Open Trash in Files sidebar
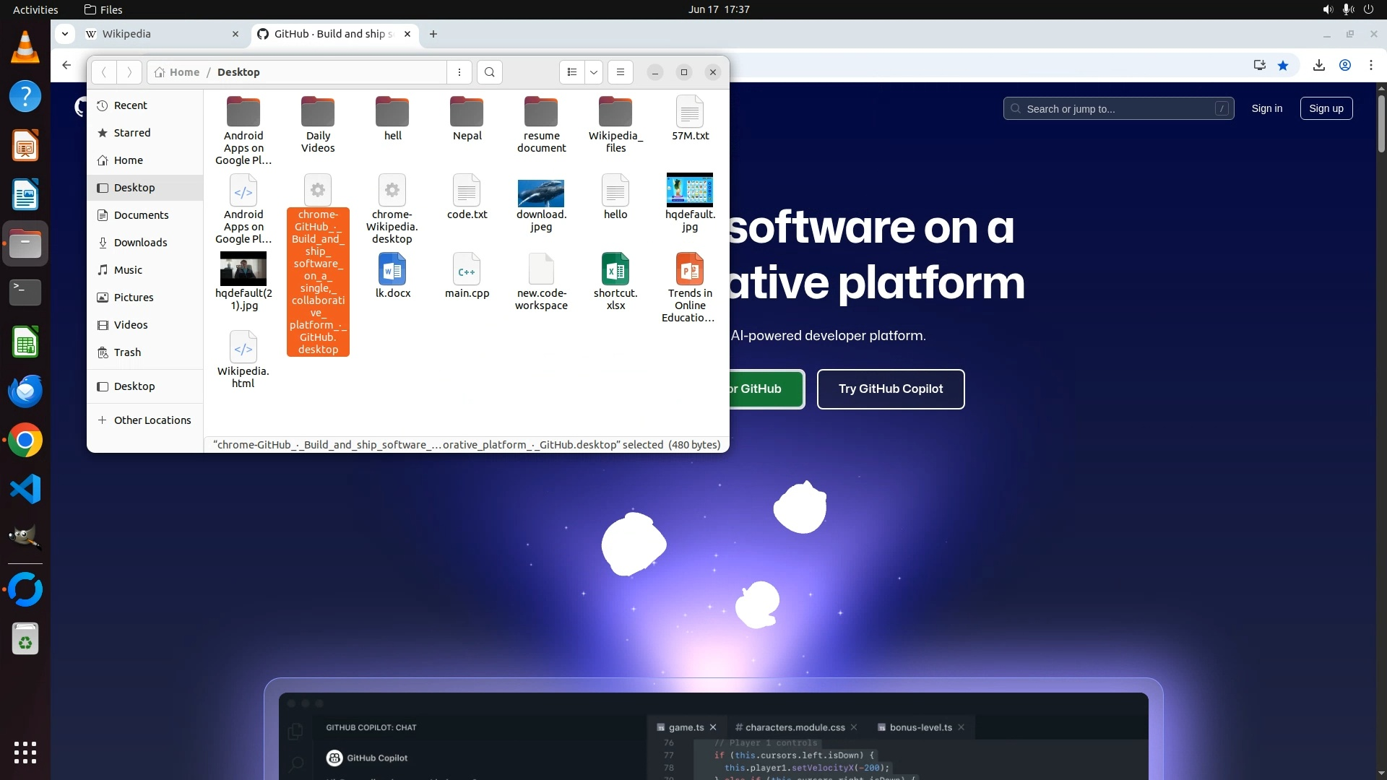The height and width of the screenshot is (780, 1387). tap(127, 352)
